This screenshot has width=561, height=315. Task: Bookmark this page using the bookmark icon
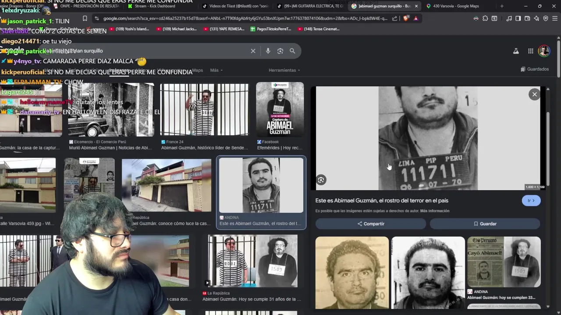(85, 18)
